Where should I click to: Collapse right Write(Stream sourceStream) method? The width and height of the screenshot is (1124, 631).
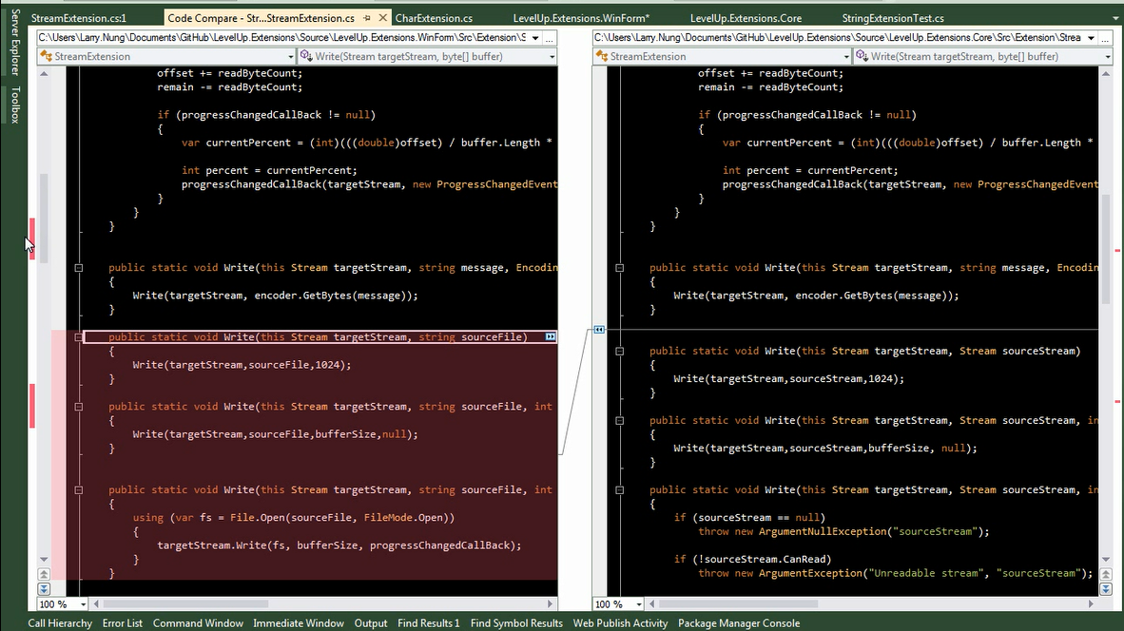click(620, 351)
